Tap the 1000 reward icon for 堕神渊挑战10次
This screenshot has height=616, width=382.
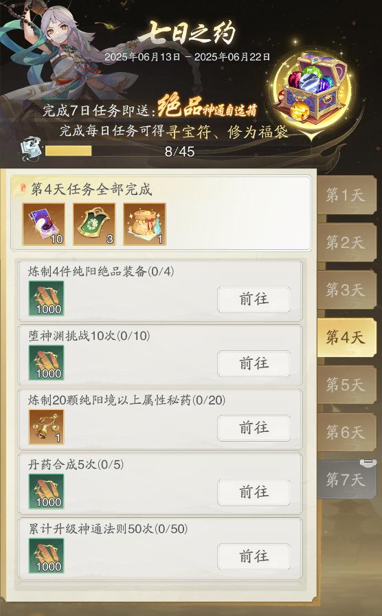coord(46,363)
